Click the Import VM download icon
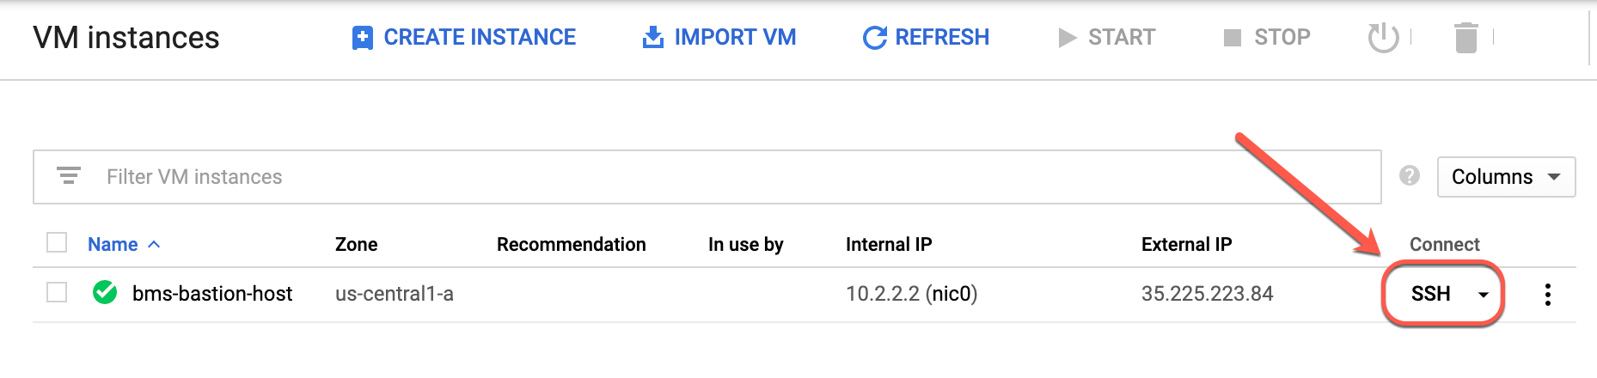This screenshot has height=378, width=1597. (653, 38)
